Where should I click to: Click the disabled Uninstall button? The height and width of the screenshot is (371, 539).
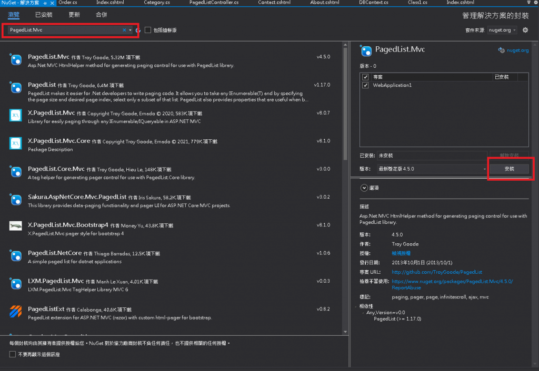(x=509, y=156)
